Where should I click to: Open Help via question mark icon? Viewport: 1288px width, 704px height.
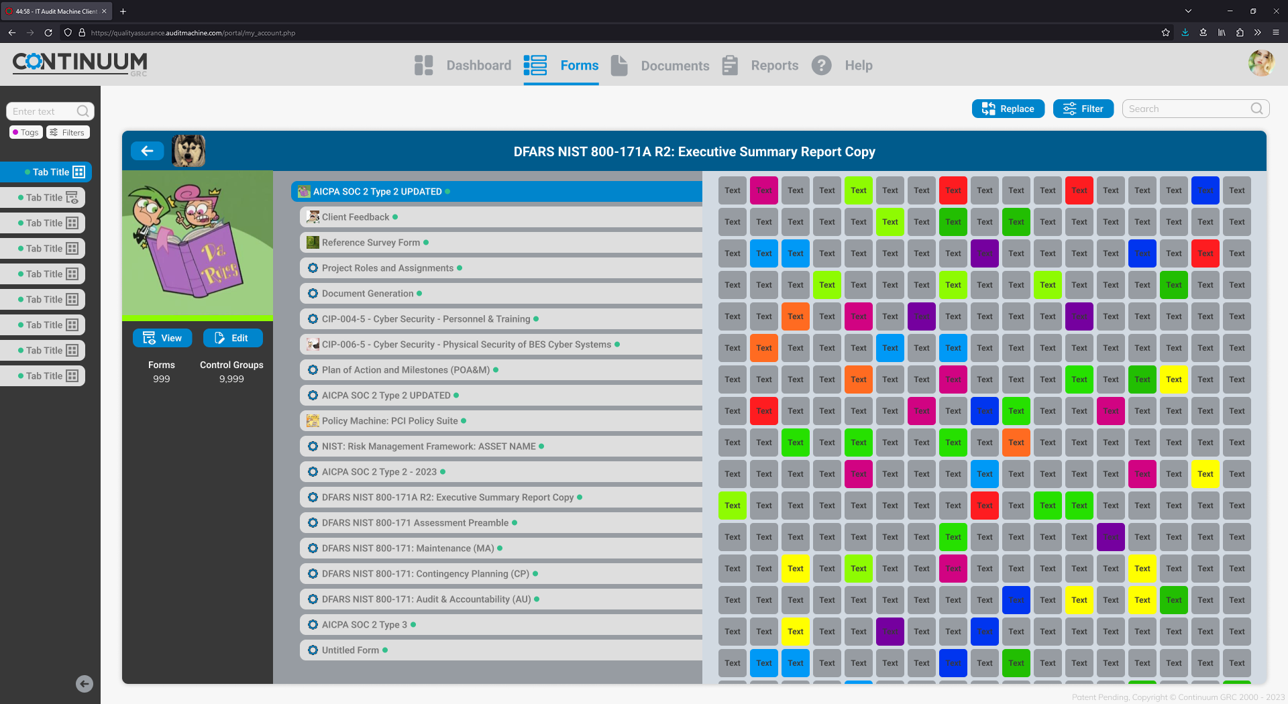pyautogui.click(x=821, y=65)
